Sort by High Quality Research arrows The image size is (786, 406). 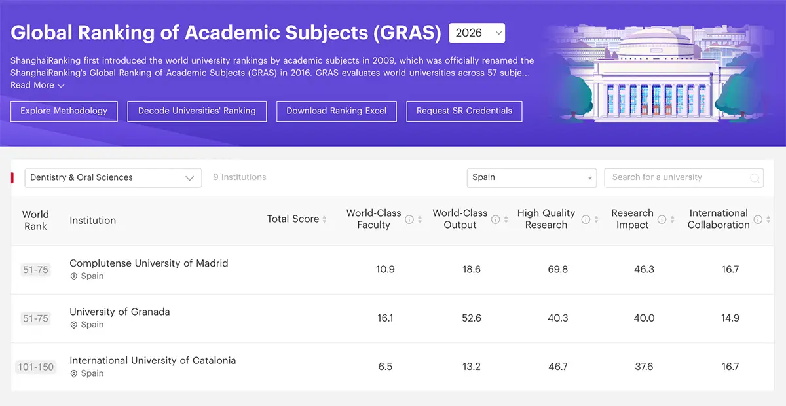(596, 219)
